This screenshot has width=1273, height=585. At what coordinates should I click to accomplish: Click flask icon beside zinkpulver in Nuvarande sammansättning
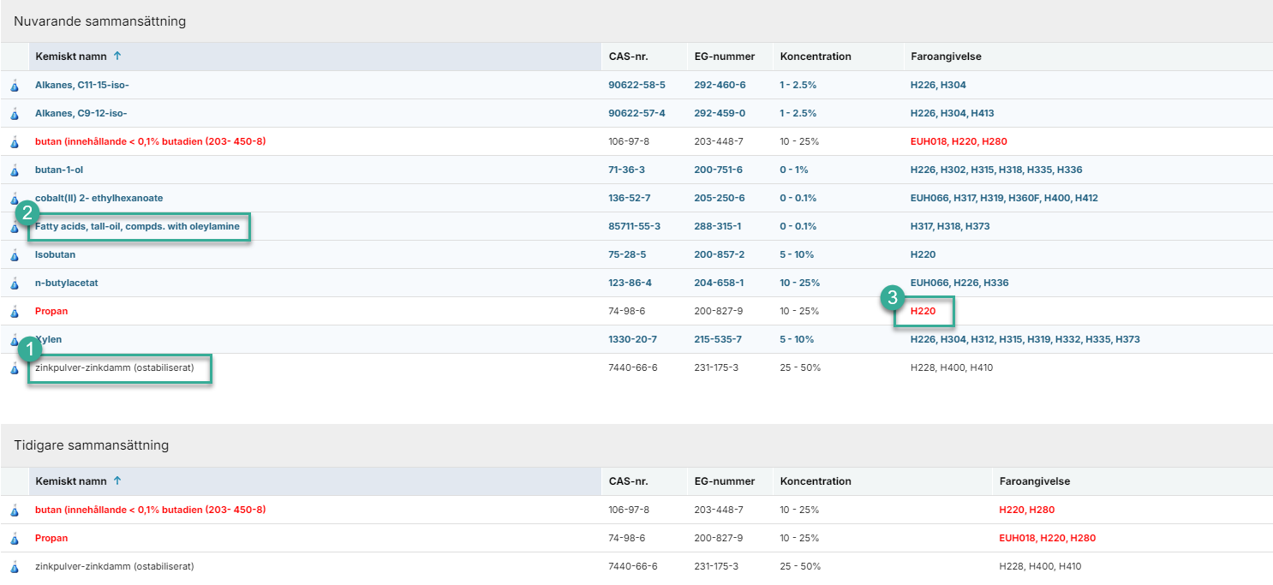pos(15,368)
